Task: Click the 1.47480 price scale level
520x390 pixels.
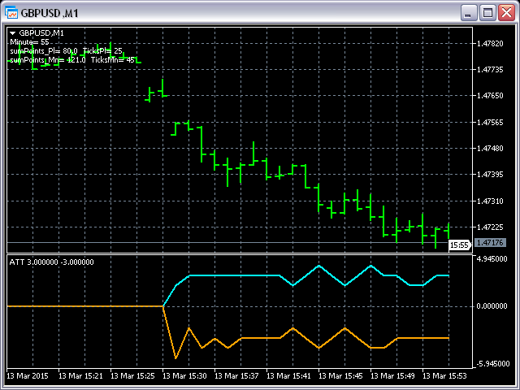Action: [491, 149]
